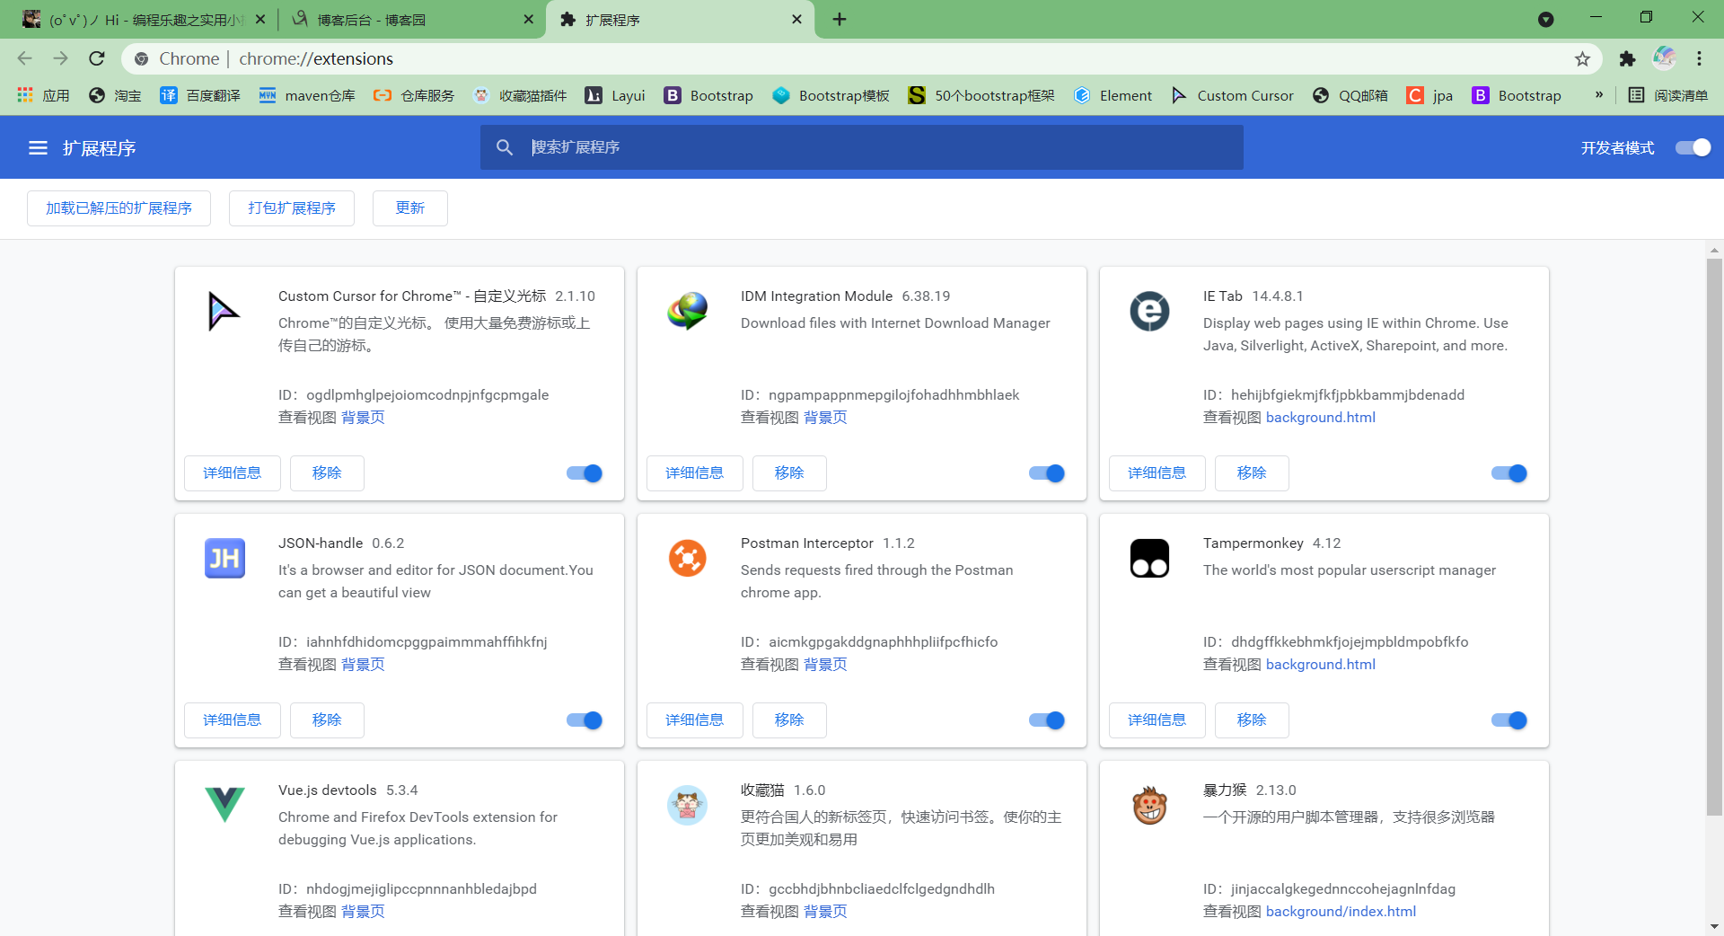
Task: Click the search magnifier icon
Action: point(505,147)
